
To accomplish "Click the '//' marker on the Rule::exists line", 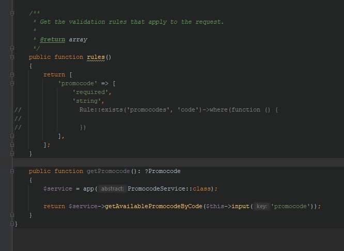I will click(18, 109).
